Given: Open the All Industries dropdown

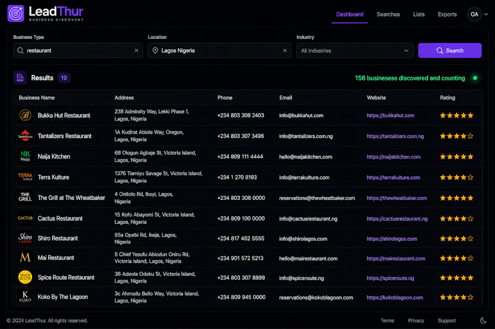Looking at the screenshot, I should point(355,51).
